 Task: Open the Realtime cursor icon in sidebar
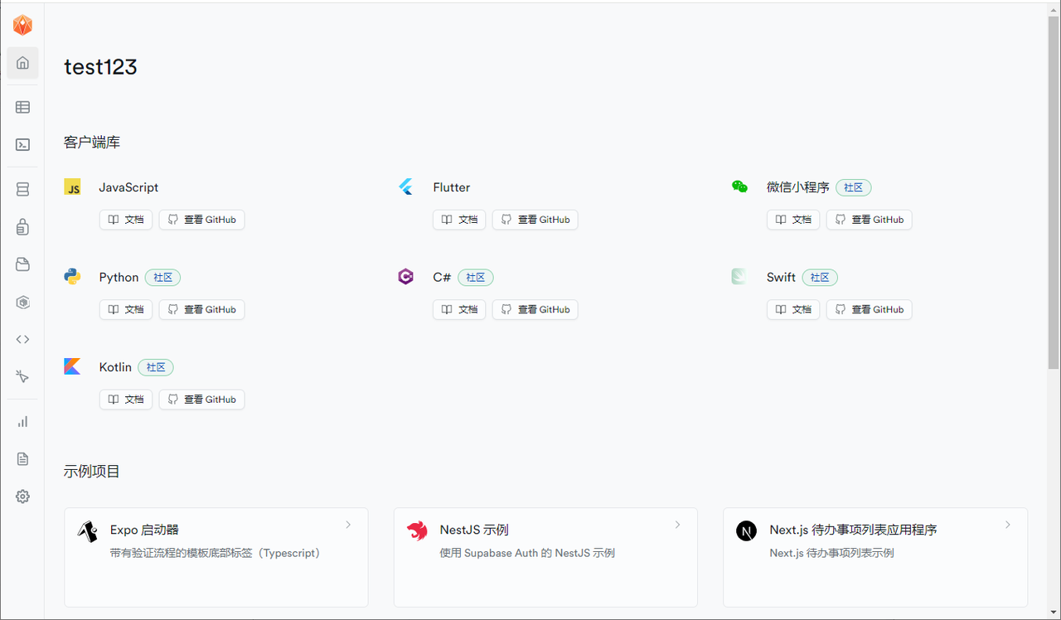coord(22,376)
